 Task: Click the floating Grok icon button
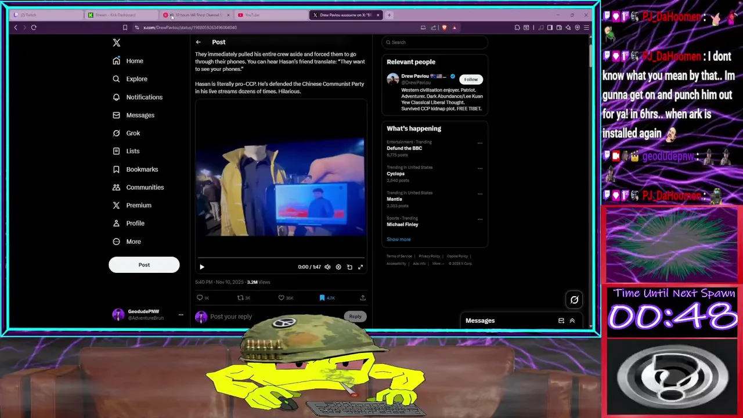[x=574, y=300]
